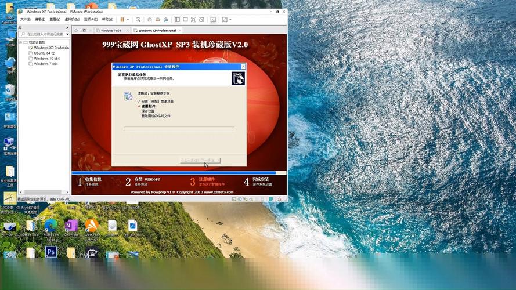The image size is (516, 290).
Task: Launch Microsoft Edge desktop shortcut
Action: [x=50, y=226]
